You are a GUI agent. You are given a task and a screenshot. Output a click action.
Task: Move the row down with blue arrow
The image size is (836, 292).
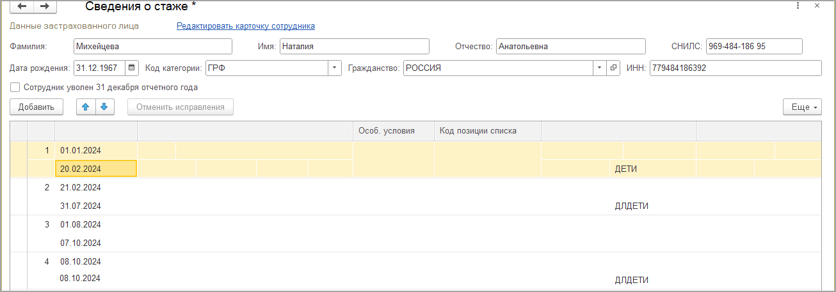(105, 107)
